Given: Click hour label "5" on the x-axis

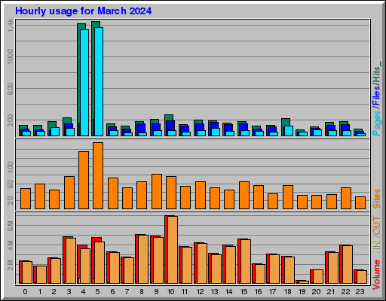Looking at the screenshot, I should pos(97,292).
